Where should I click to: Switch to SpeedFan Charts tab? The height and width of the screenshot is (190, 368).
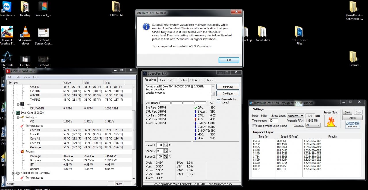[209, 80]
